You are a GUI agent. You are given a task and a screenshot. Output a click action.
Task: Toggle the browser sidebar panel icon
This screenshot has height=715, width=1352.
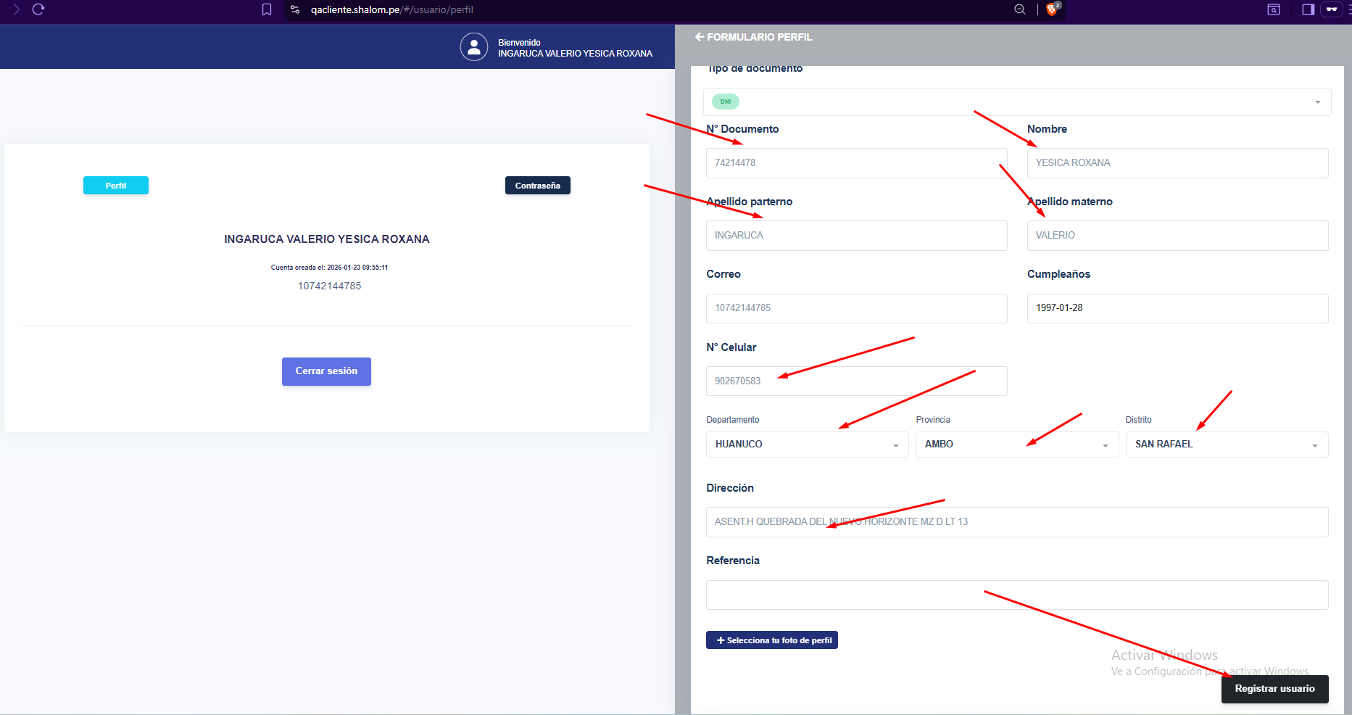[1308, 9]
